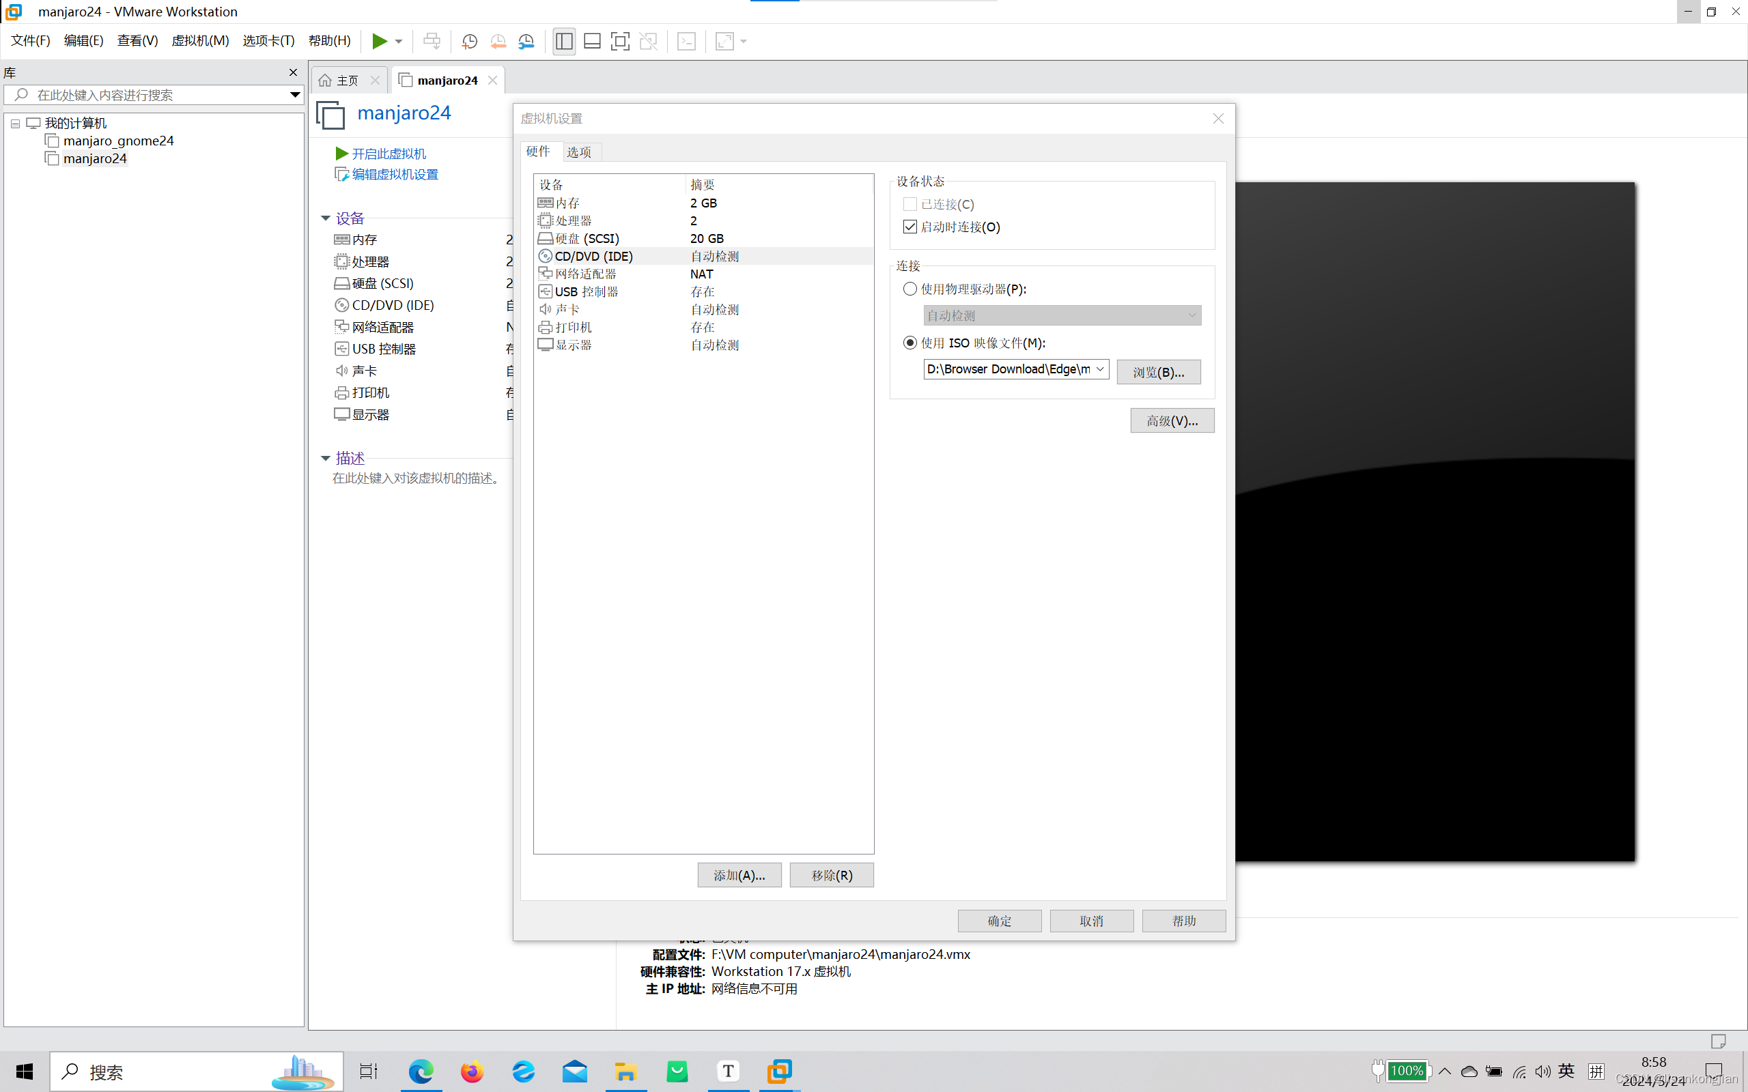Select the 处理器 row in hardware list
Viewport: 1748px width, 1092px height.
[703, 221]
